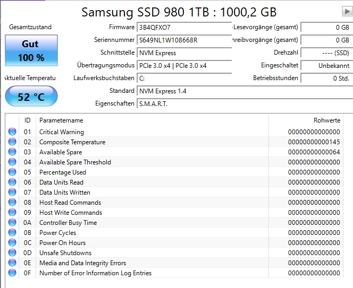Click the status orb for Power On Hours

pyautogui.click(x=12, y=243)
